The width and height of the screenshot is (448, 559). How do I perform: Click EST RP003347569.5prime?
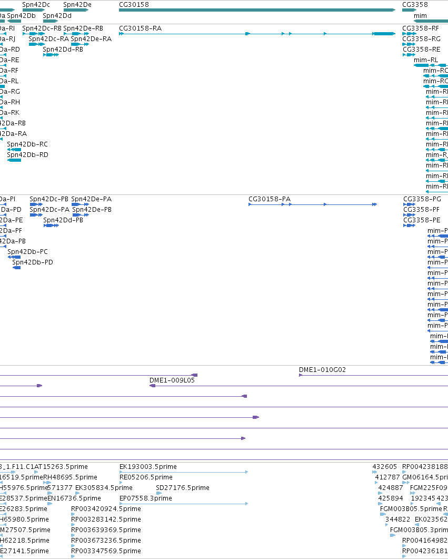pyautogui.click(x=106, y=551)
